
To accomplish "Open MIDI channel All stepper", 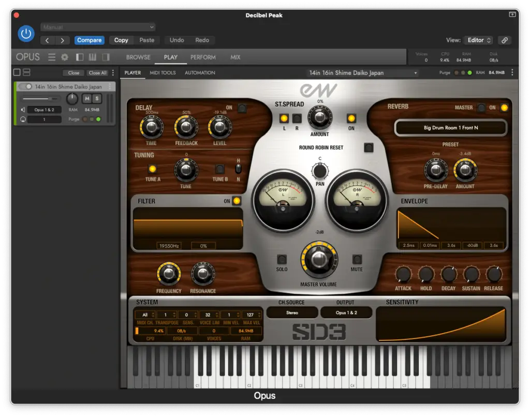I will pyautogui.click(x=145, y=315).
